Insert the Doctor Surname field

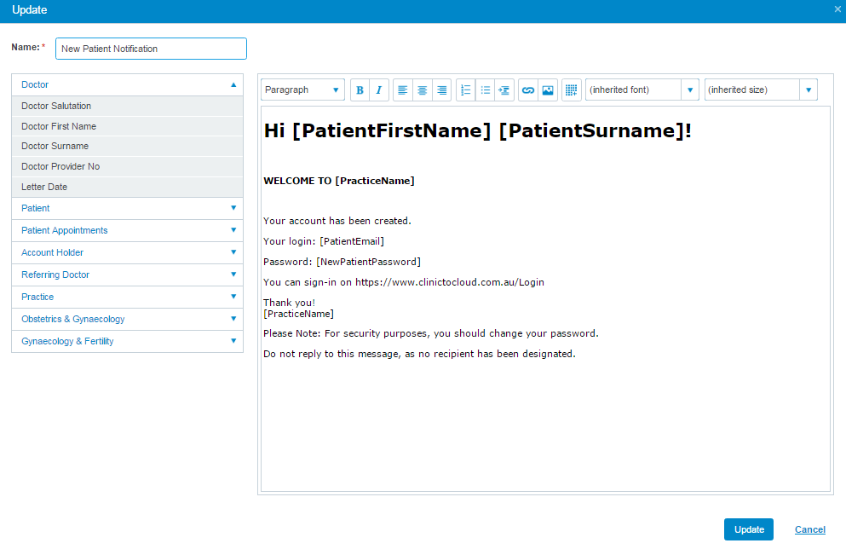(x=127, y=147)
